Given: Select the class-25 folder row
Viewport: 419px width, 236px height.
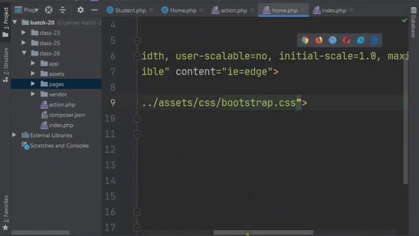Looking at the screenshot, I should tap(56, 43).
